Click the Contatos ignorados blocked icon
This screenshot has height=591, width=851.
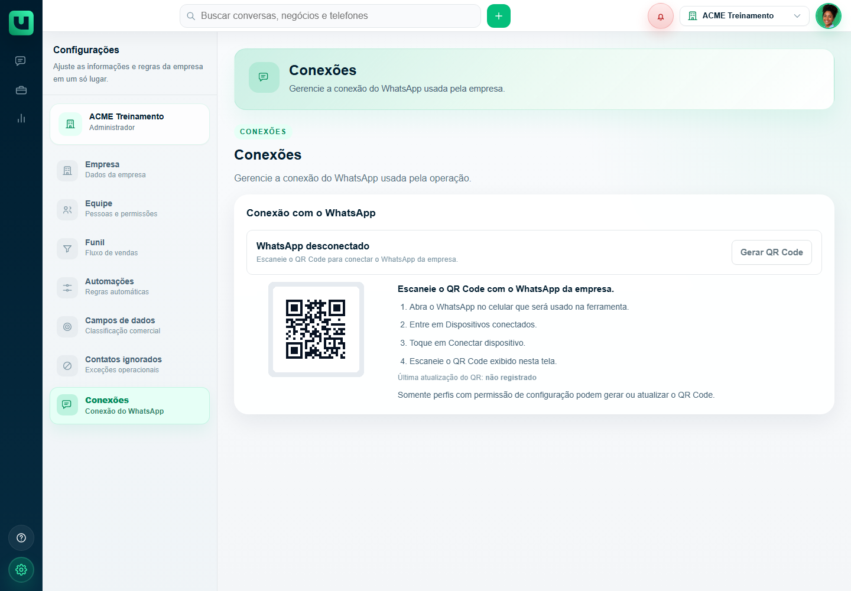point(67,365)
